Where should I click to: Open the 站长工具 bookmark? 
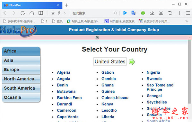coord(83,21)
